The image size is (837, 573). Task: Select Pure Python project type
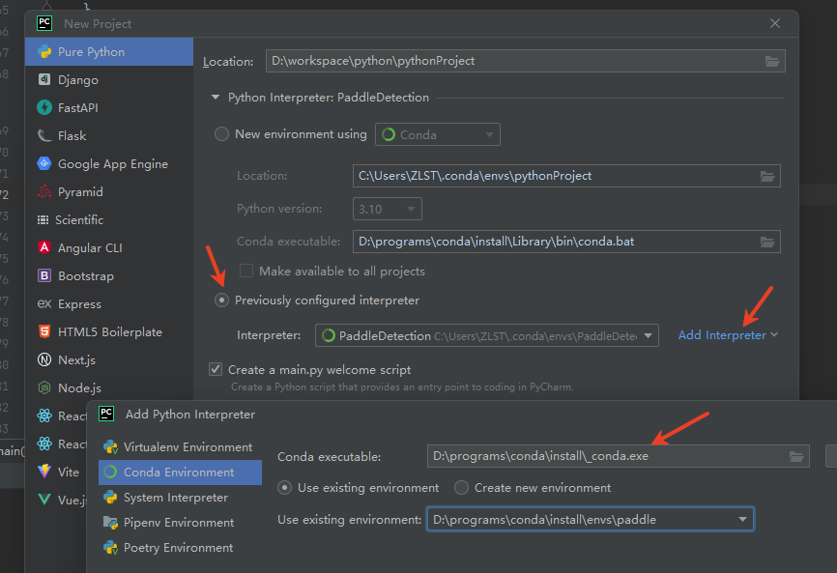point(109,52)
